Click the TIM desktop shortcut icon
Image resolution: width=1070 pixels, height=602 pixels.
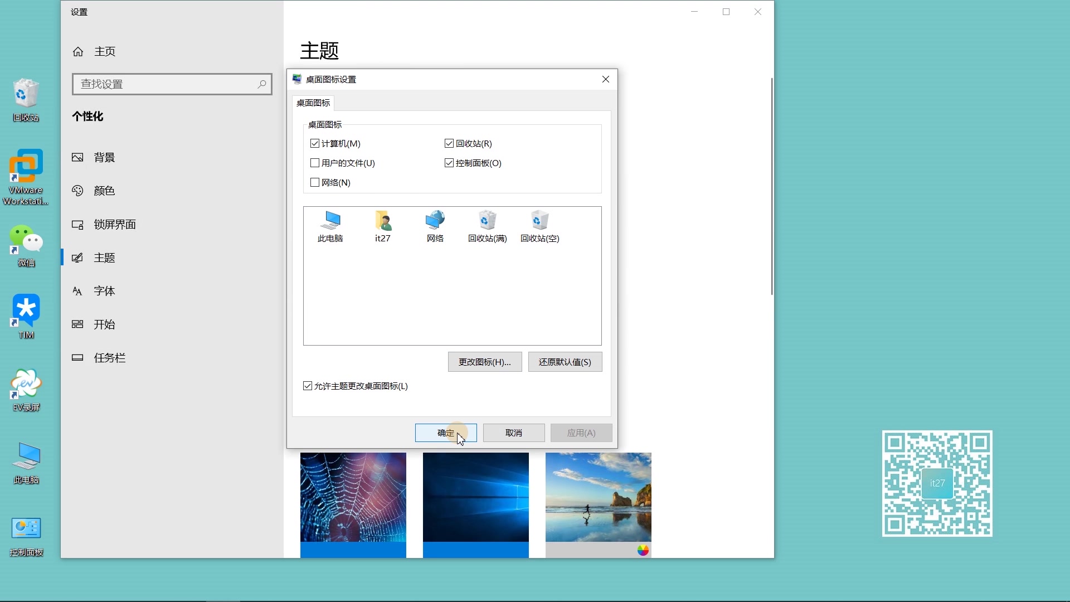click(26, 315)
